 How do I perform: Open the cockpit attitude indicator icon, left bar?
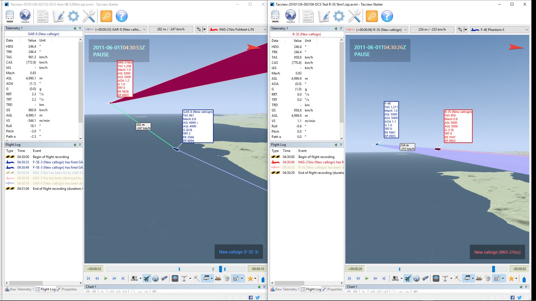coord(175,278)
